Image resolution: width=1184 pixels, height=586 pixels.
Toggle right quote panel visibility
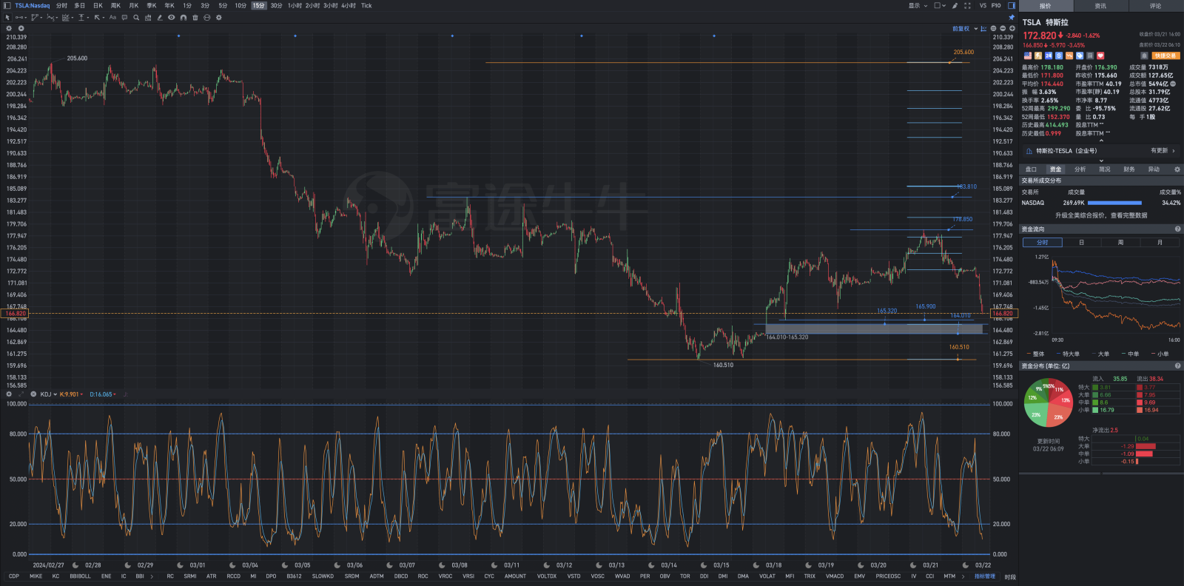pyautogui.click(x=1012, y=5)
